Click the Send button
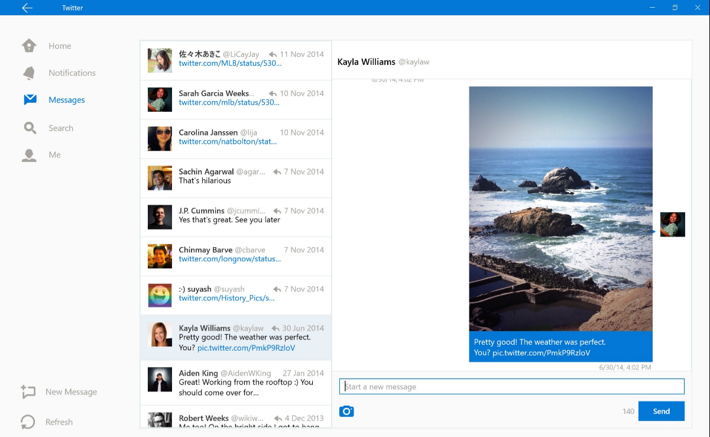 click(x=661, y=411)
